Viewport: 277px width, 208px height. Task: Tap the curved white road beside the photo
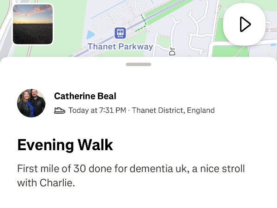(5, 28)
